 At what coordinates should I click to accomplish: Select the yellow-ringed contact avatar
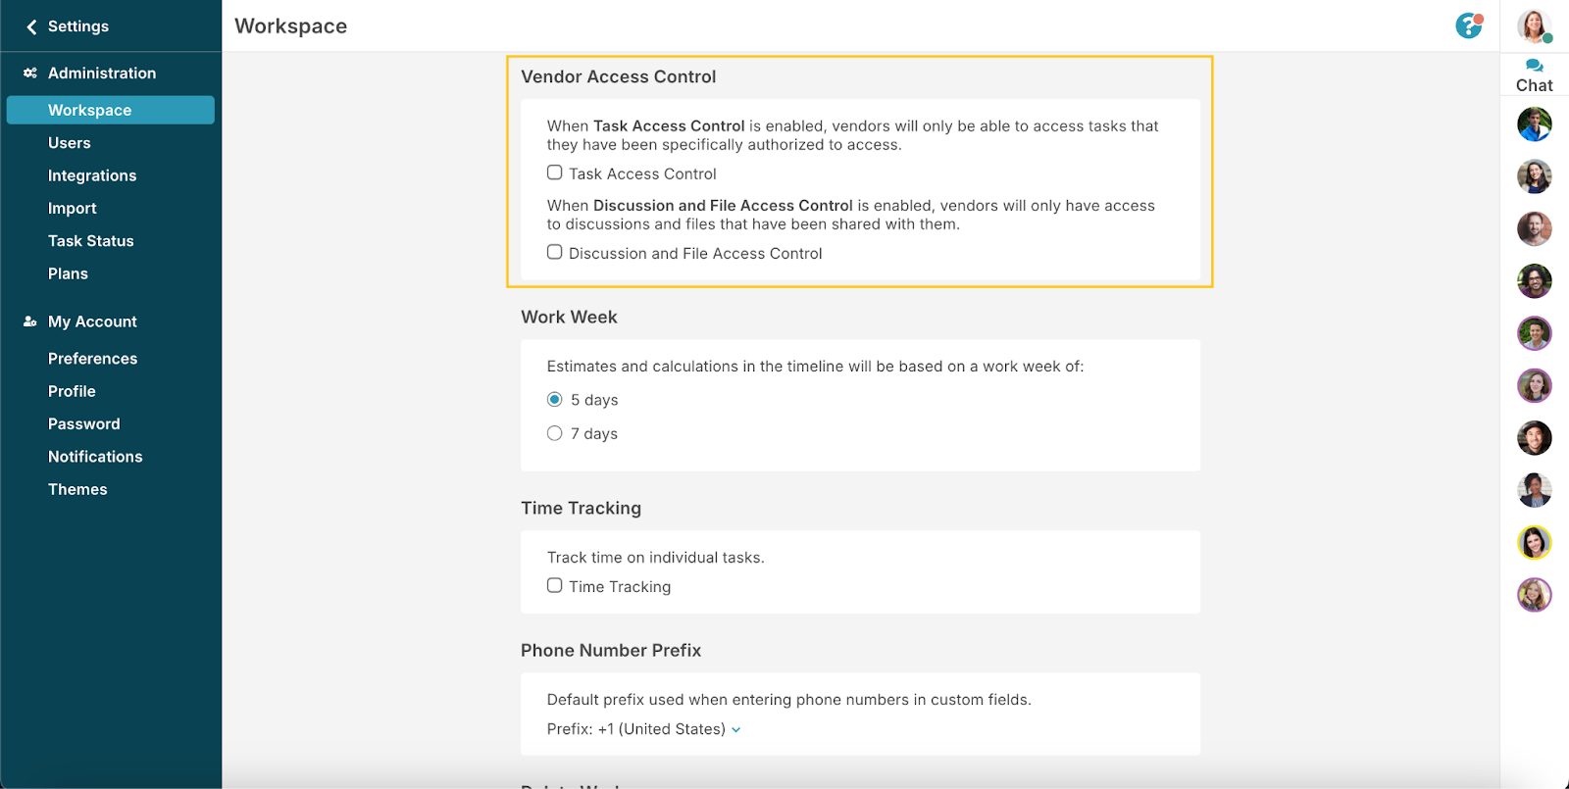pos(1534,542)
